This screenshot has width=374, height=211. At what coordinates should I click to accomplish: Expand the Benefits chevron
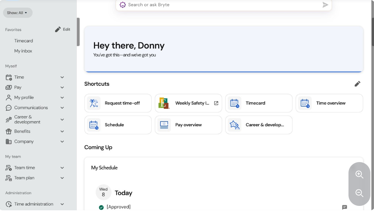tap(62, 131)
